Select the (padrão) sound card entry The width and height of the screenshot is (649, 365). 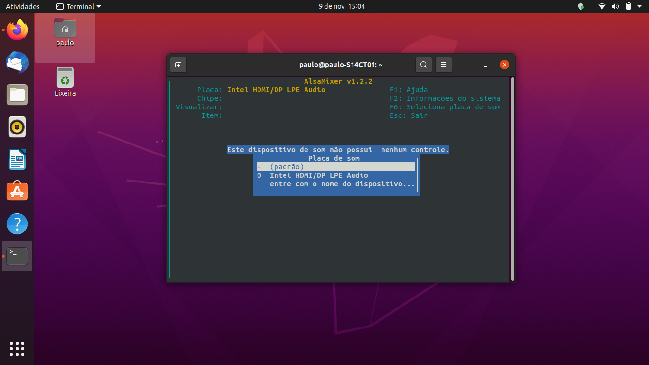[336, 167]
